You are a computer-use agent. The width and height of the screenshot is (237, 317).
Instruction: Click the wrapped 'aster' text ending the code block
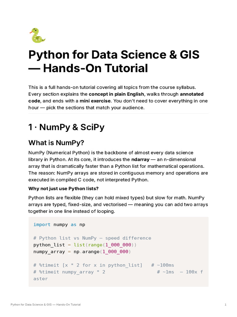(40, 279)
